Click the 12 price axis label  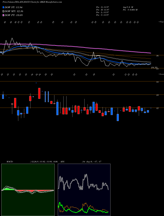coord(157,108)
